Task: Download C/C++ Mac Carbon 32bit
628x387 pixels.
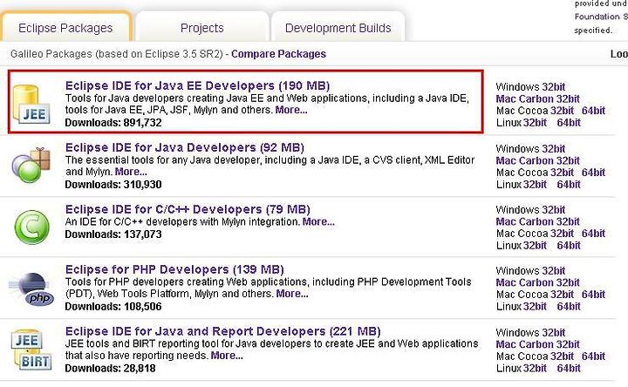Action: (537, 221)
